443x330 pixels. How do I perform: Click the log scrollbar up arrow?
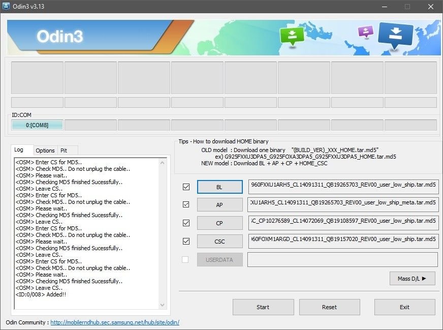[162, 163]
